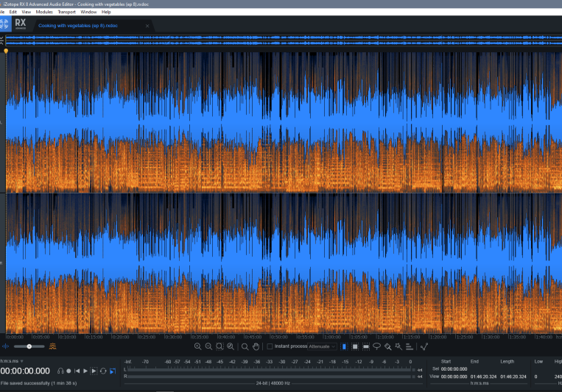Adjust the waveform/spectrogram opacity slider
The image size is (562, 392).
(29, 346)
